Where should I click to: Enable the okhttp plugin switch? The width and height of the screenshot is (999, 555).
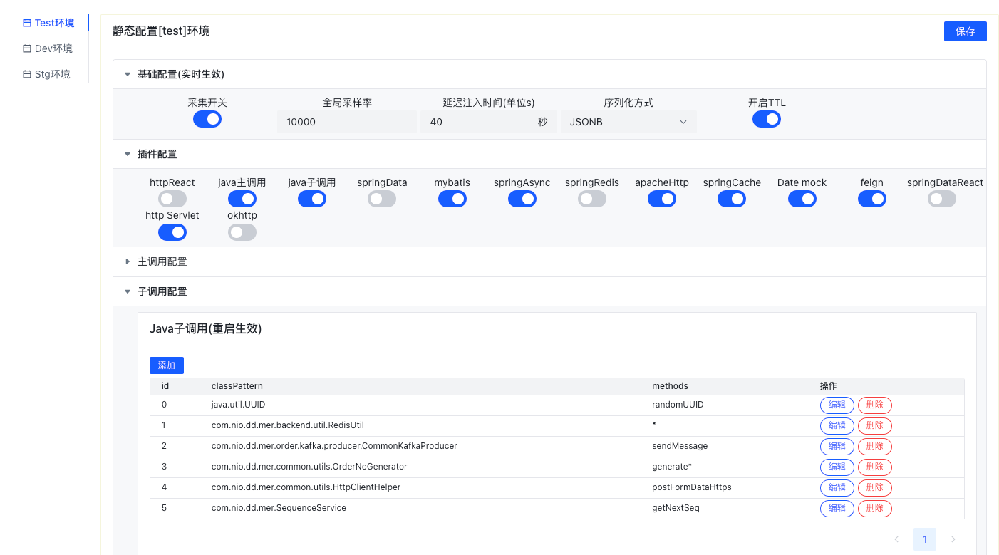[x=242, y=232]
